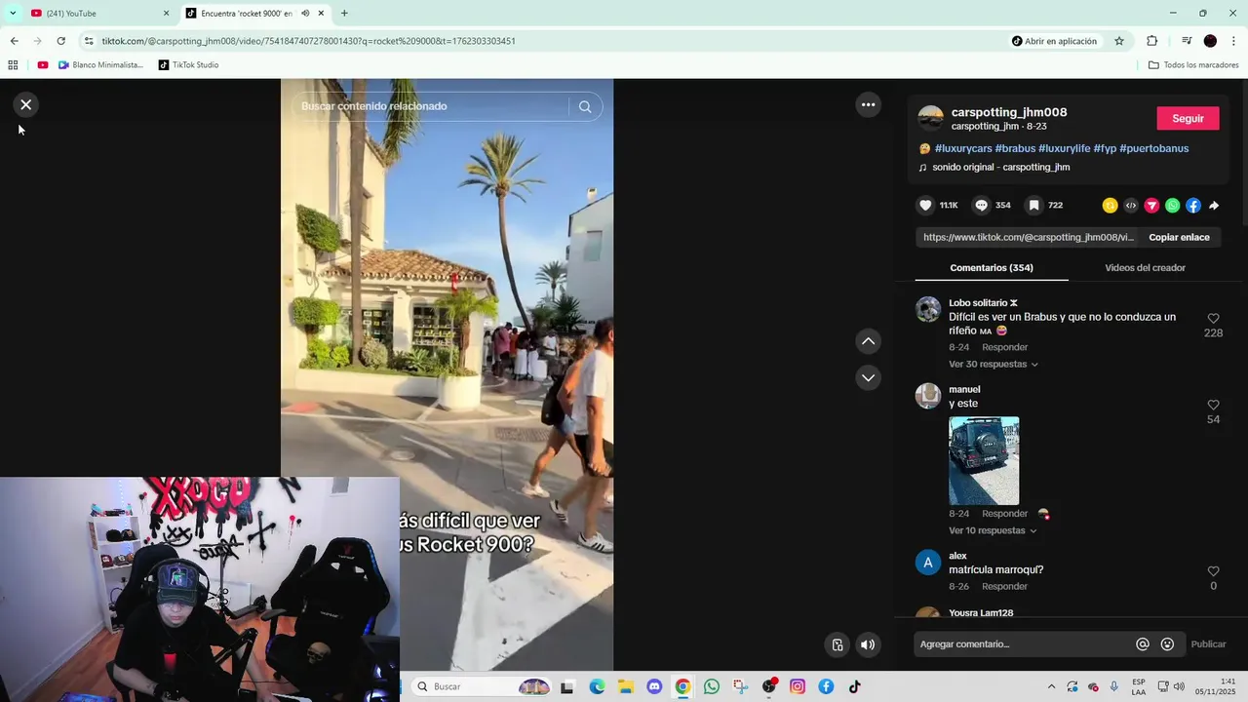Open carspotting_jhm008 profile avatar

931,118
